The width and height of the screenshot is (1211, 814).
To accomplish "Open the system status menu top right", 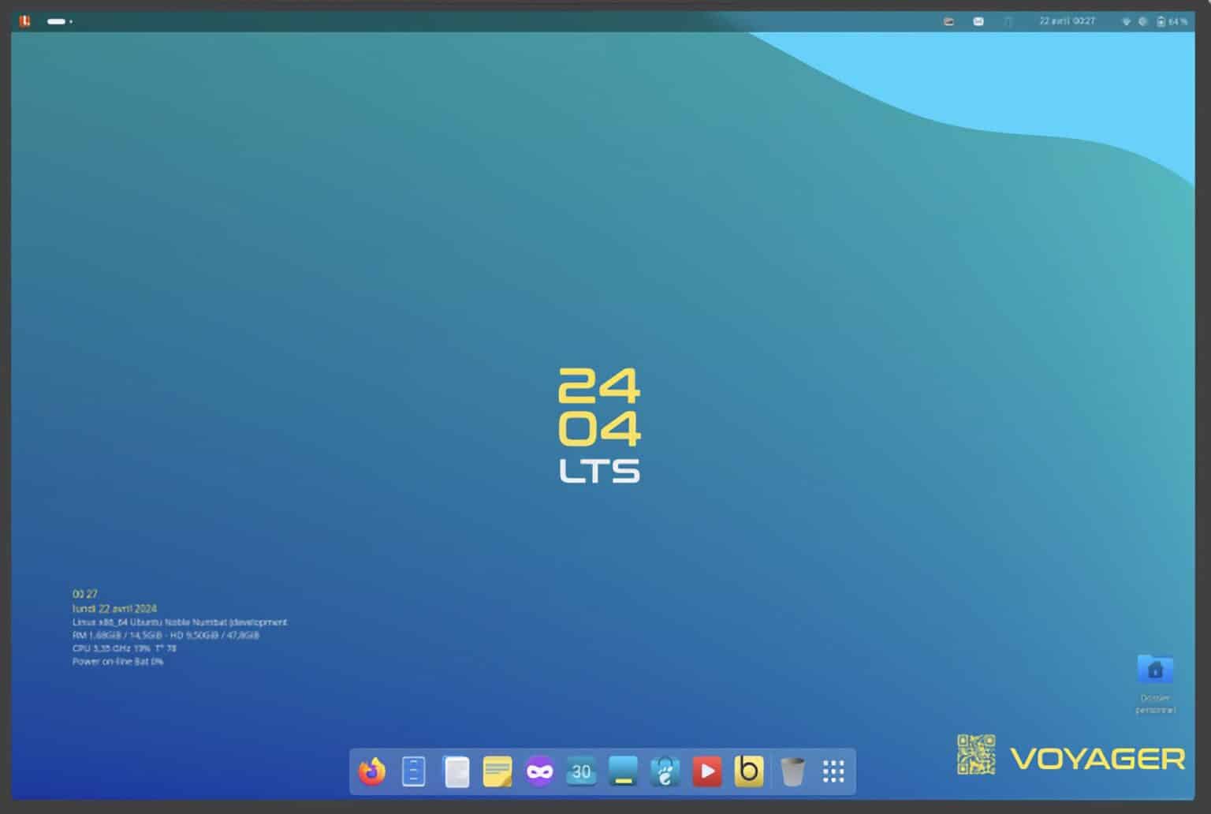I will click(1142, 21).
